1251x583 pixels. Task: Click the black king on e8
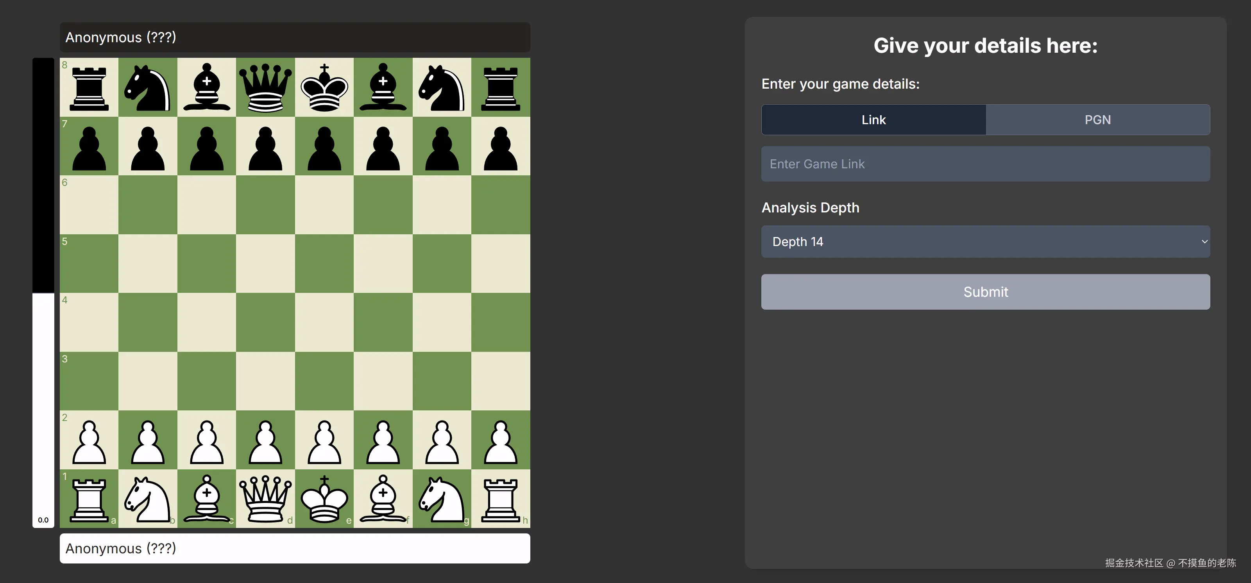click(324, 87)
